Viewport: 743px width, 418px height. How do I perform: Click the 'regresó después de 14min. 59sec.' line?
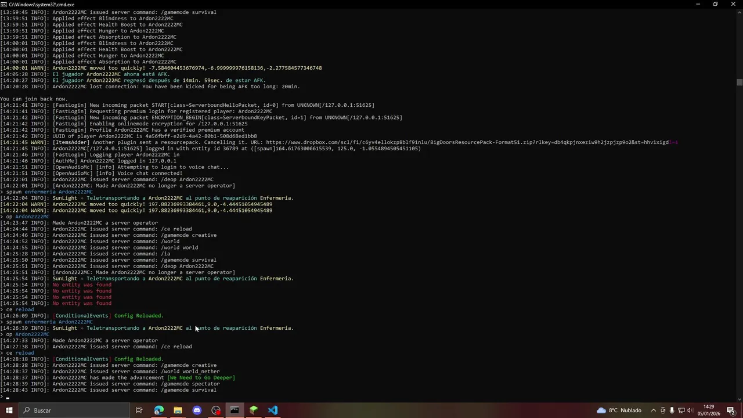point(133,80)
